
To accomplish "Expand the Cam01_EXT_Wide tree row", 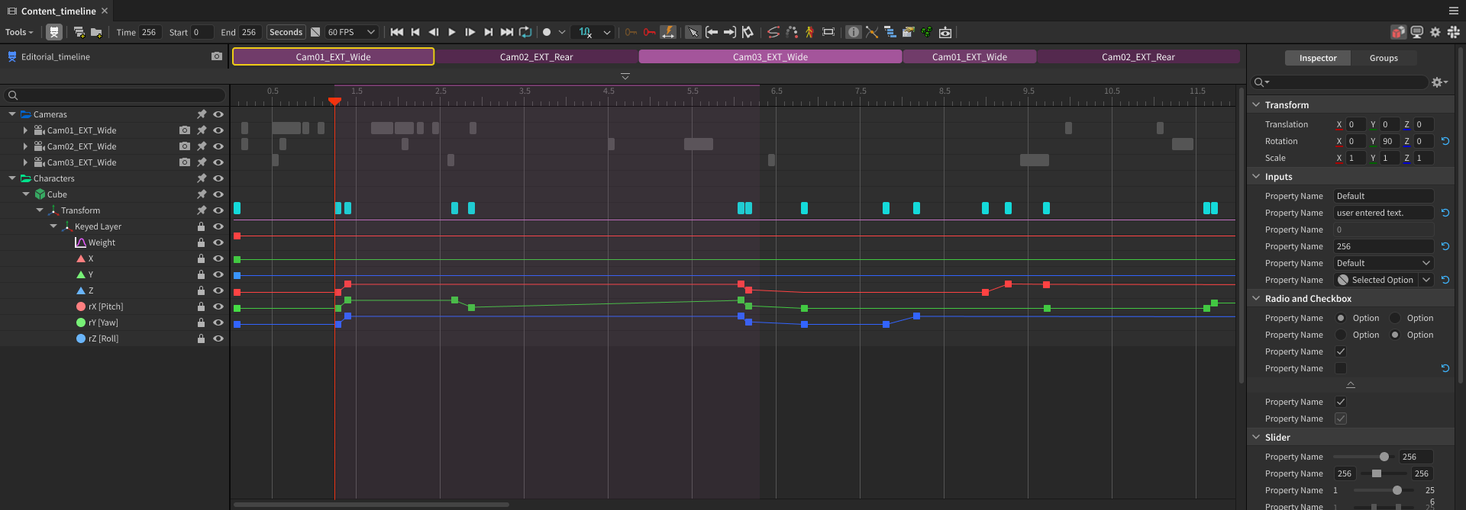I will 25,130.
